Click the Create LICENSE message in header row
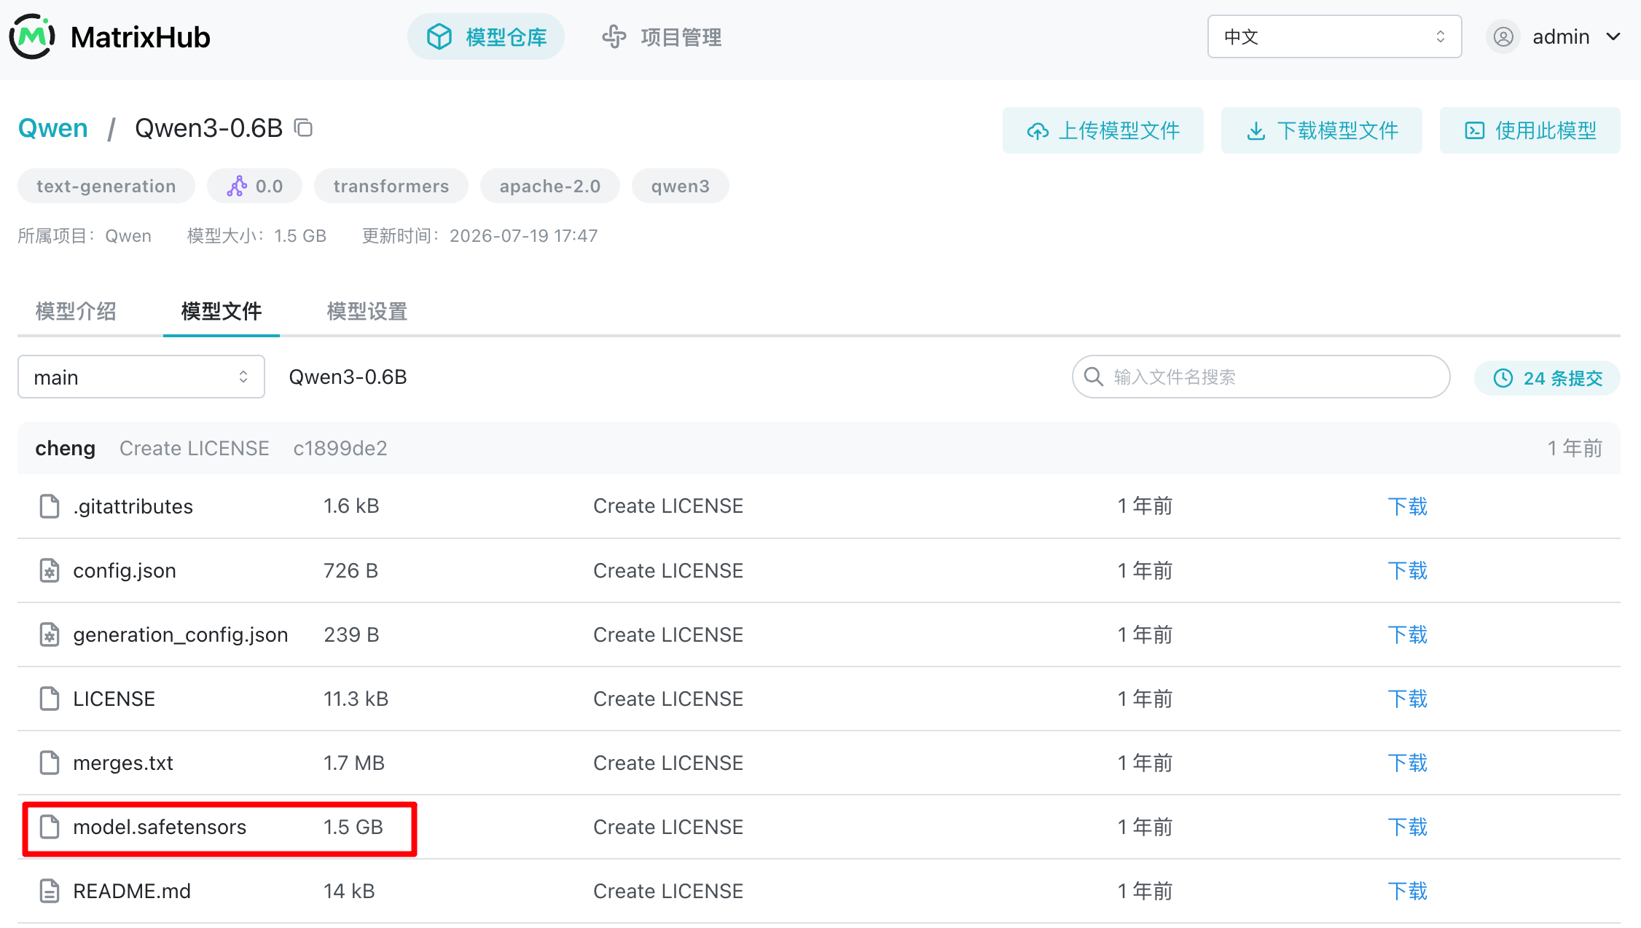This screenshot has height=928, width=1641. (195, 448)
